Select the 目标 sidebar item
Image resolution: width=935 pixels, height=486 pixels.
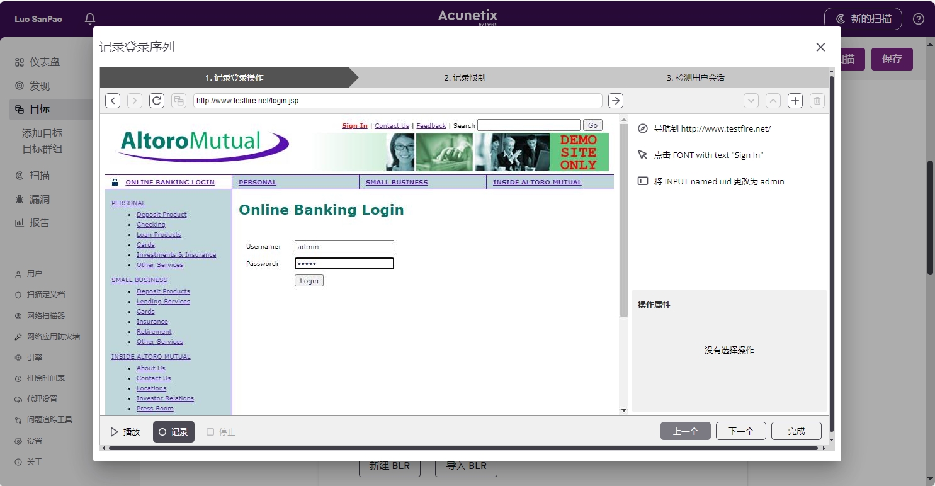click(x=50, y=109)
